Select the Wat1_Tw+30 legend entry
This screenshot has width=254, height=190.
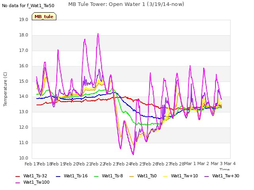[222, 176]
